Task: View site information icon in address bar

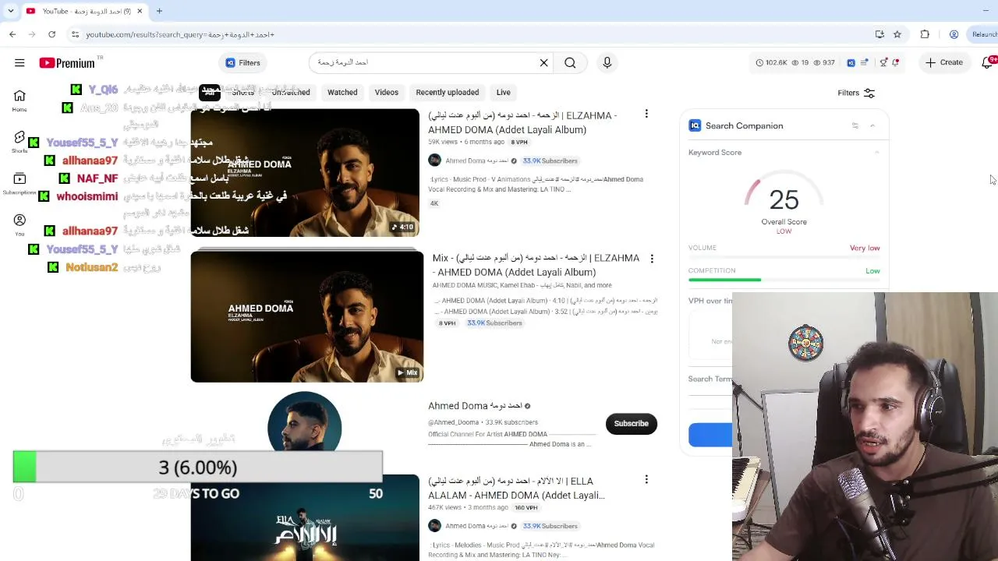Action: [x=75, y=34]
